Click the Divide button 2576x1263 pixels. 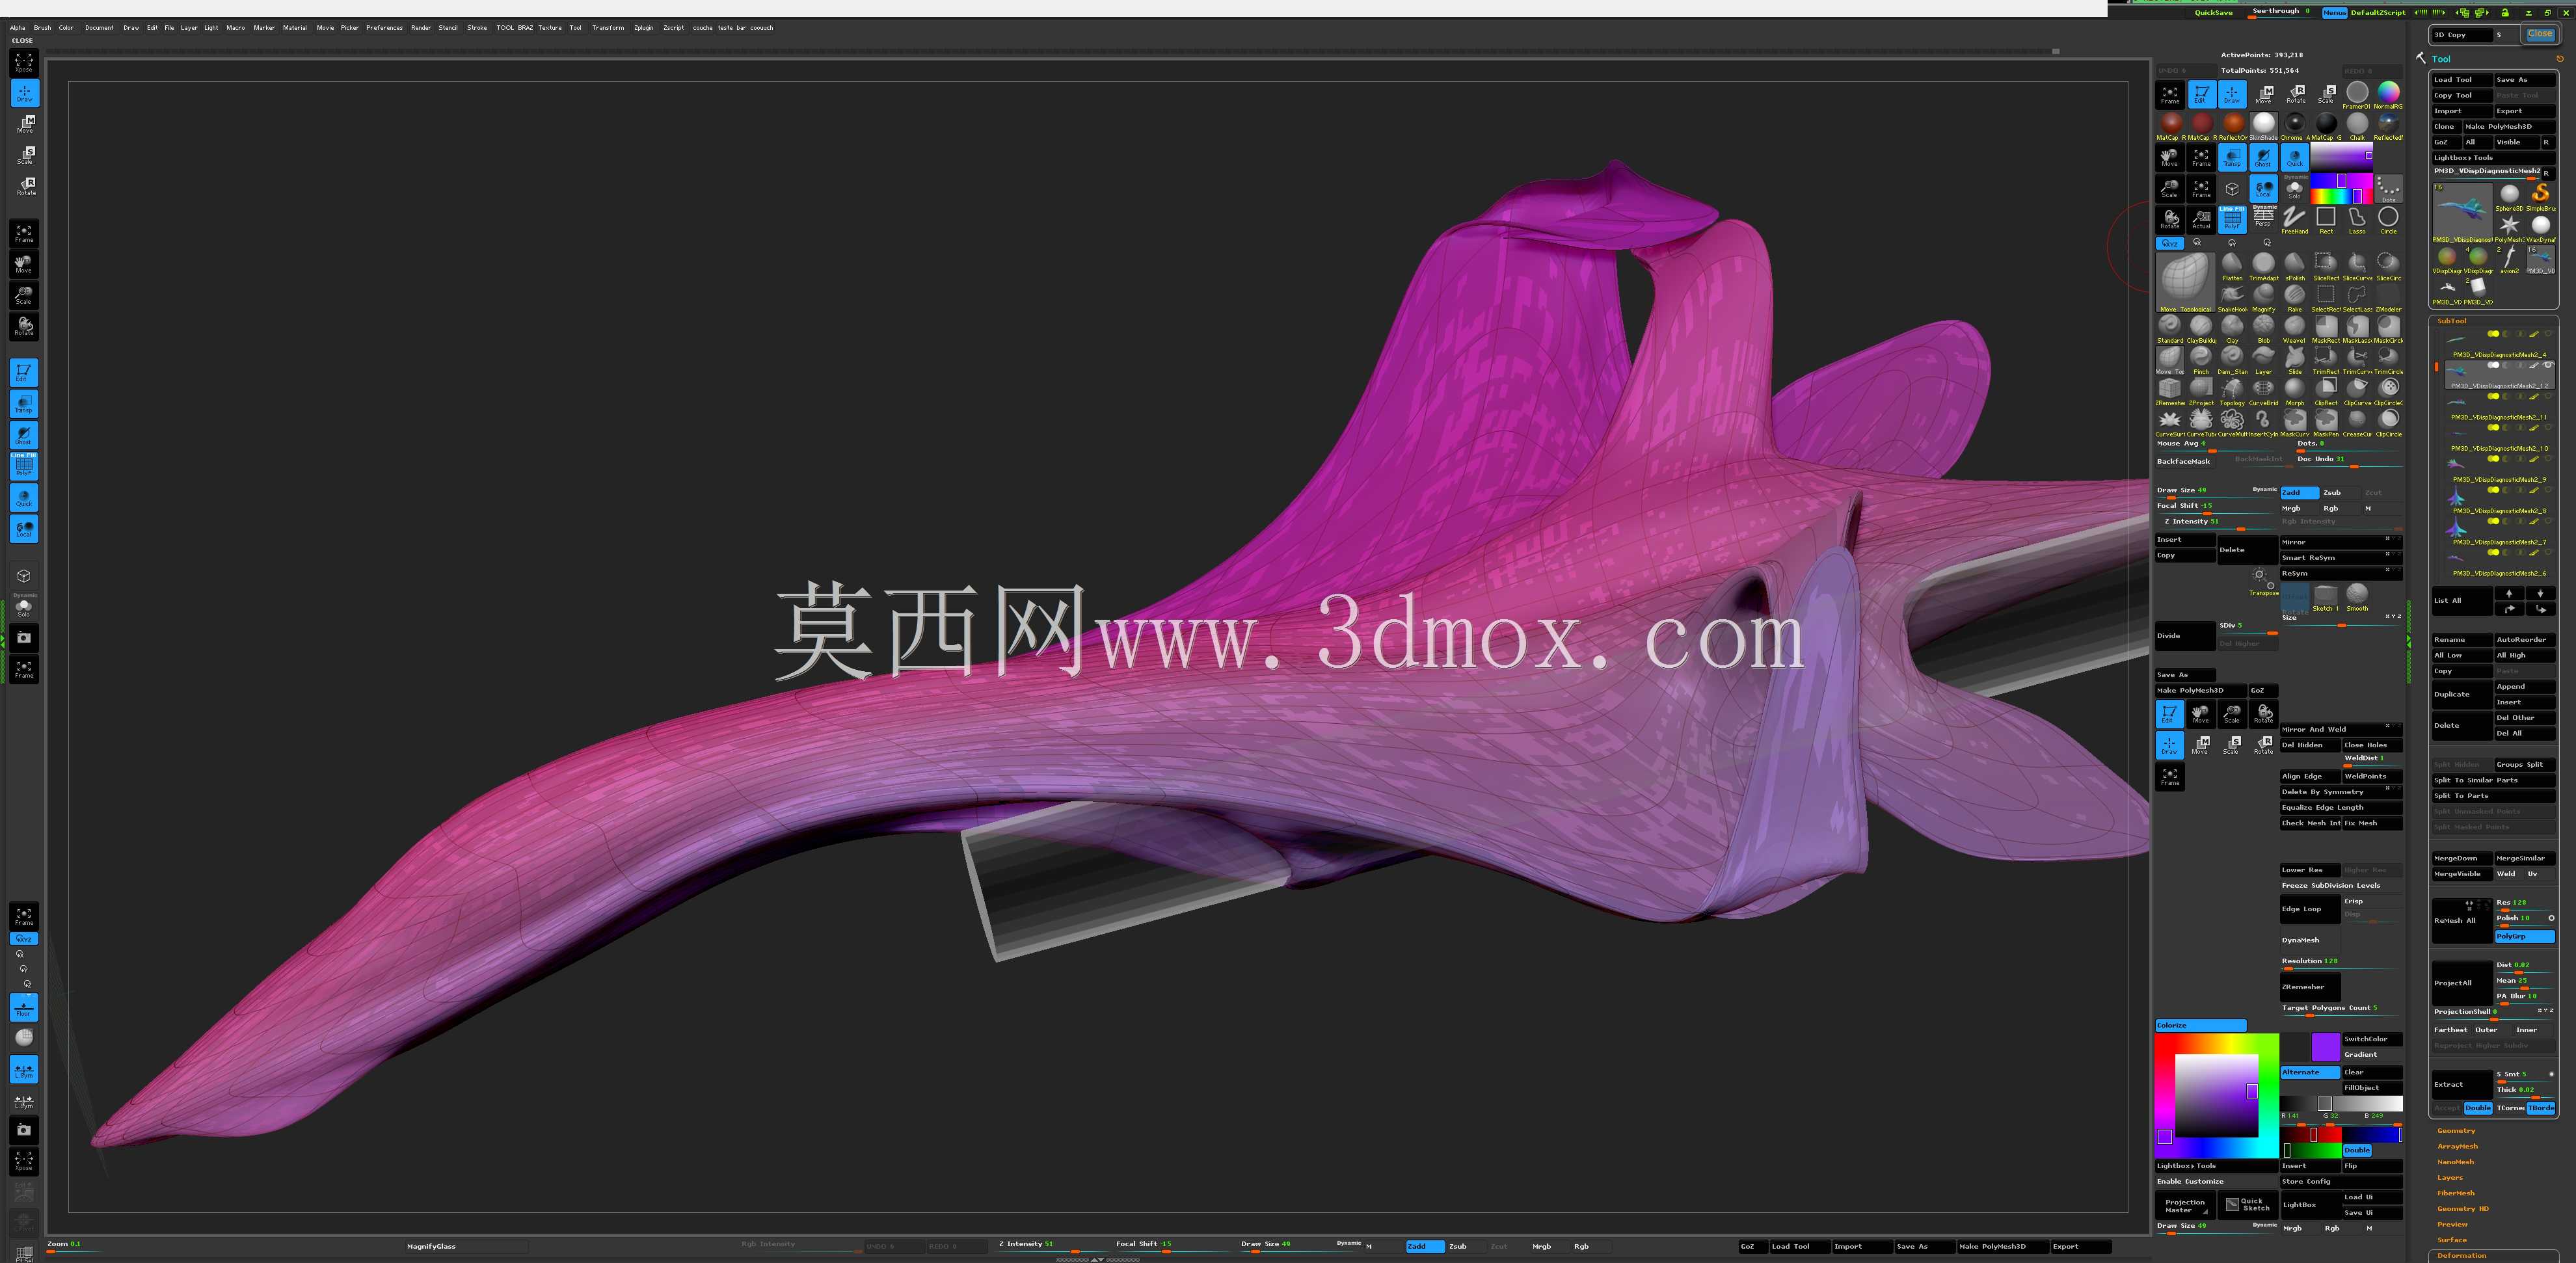pyautogui.click(x=2185, y=635)
